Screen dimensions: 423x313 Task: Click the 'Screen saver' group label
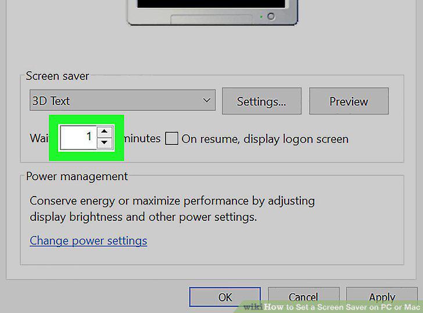click(57, 76)
